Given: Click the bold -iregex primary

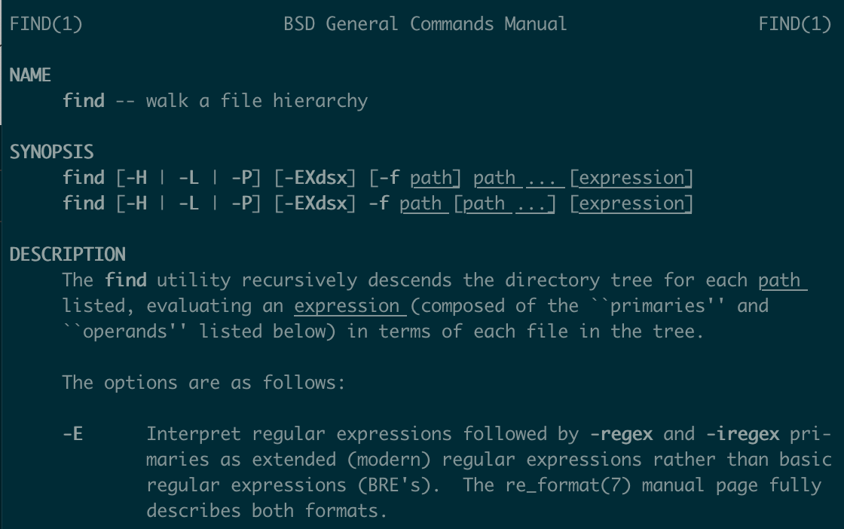Looking at the screenshot, I should pos(742,434).
